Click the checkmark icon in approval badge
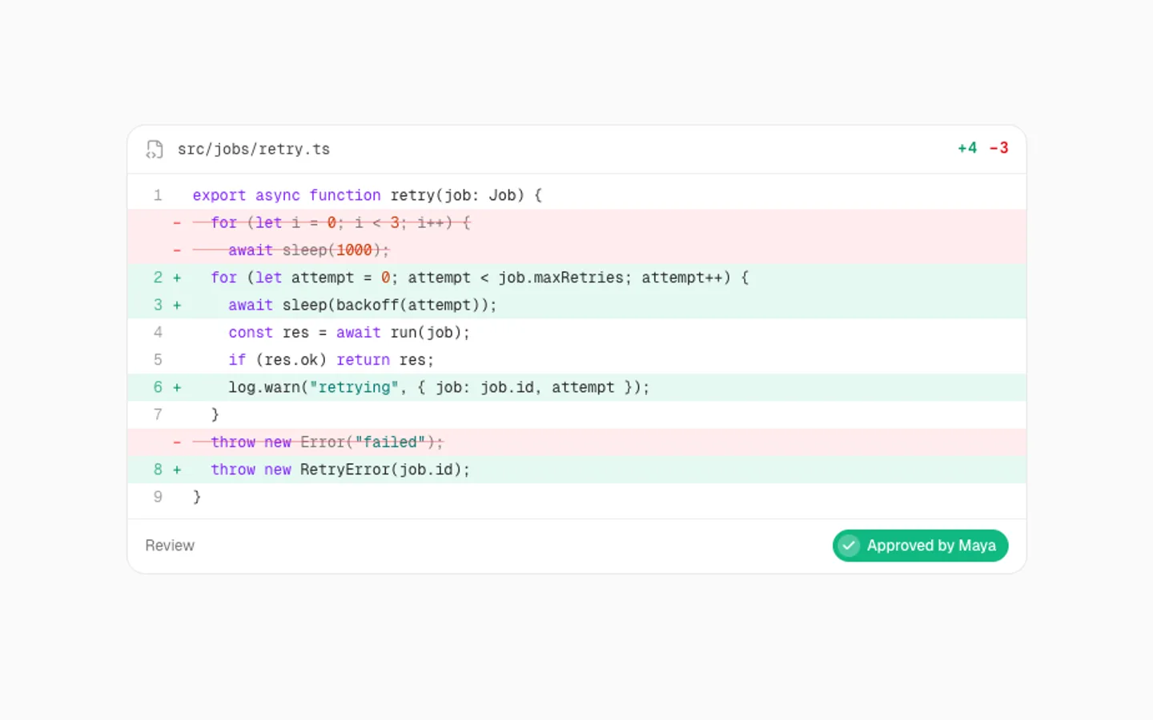The height and width of the screenshot is (720, 1153). point(850,546)
